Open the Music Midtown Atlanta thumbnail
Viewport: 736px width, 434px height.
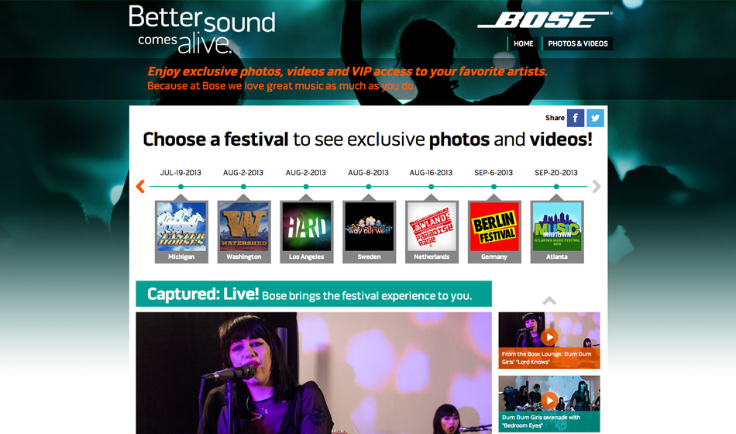click(557, 232)
